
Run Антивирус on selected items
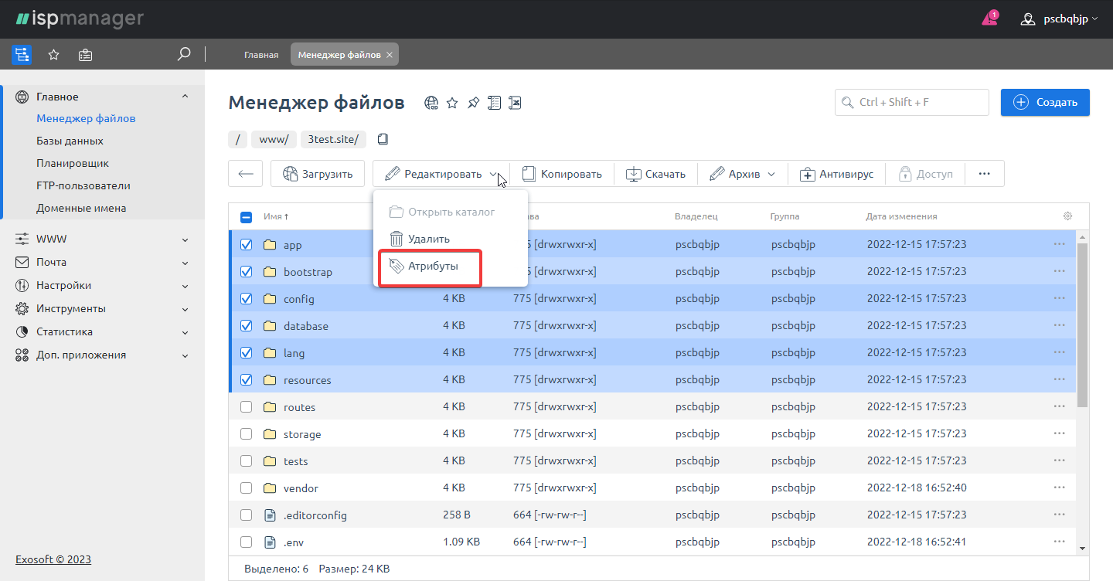coord(837,174)
